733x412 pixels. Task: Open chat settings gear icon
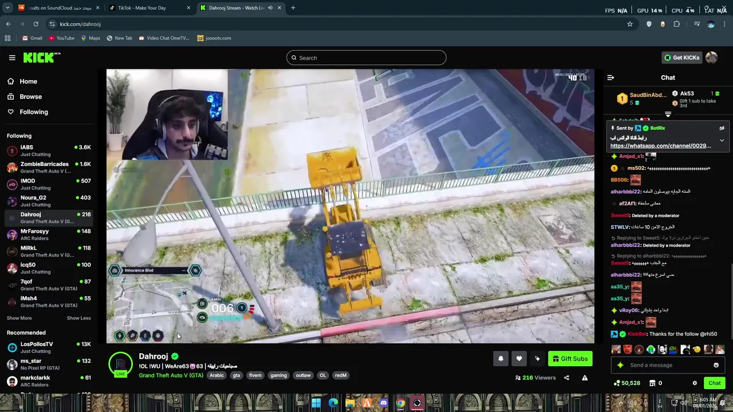tap(695, 383)
